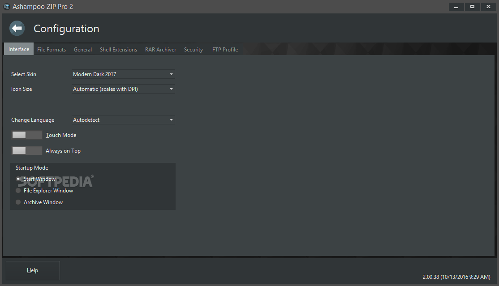Open the RAR Archiver tab

click(x=160, y=49)
